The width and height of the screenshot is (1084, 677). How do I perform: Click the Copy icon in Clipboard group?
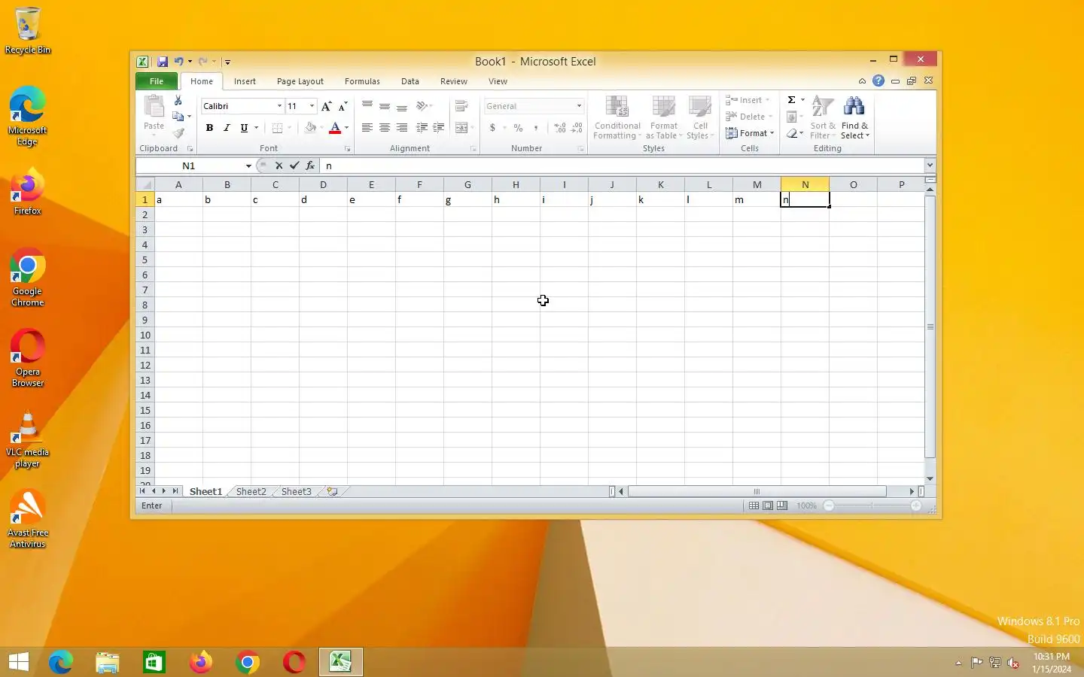click(178, 117)
